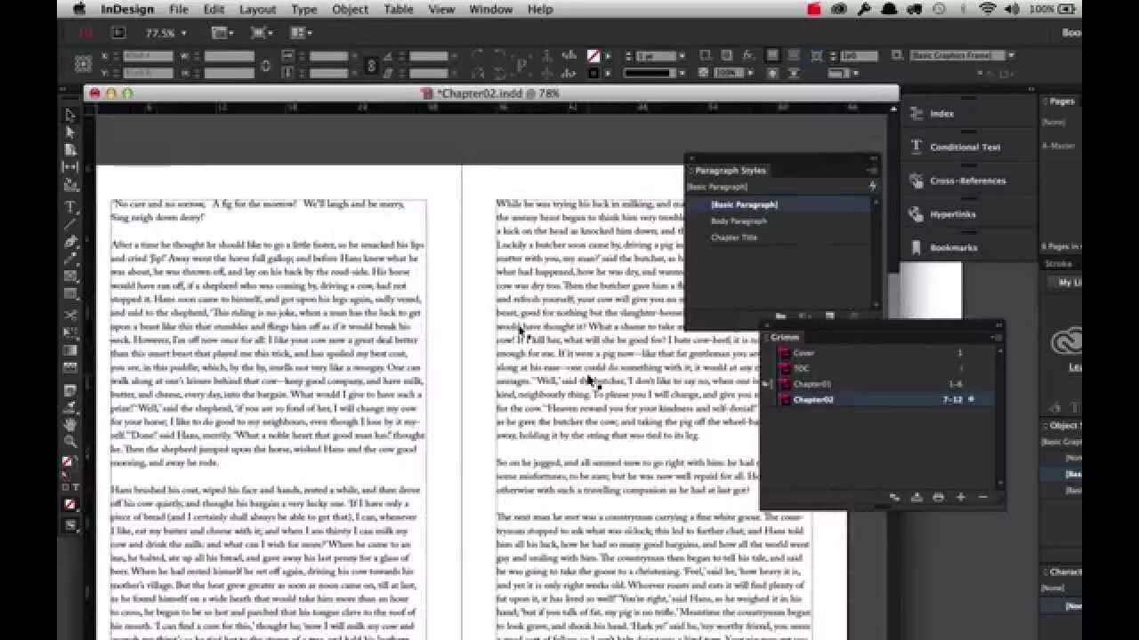Add a document with the plus icon
Screen dimensions: 1139x640
click(x=961, y=498)
